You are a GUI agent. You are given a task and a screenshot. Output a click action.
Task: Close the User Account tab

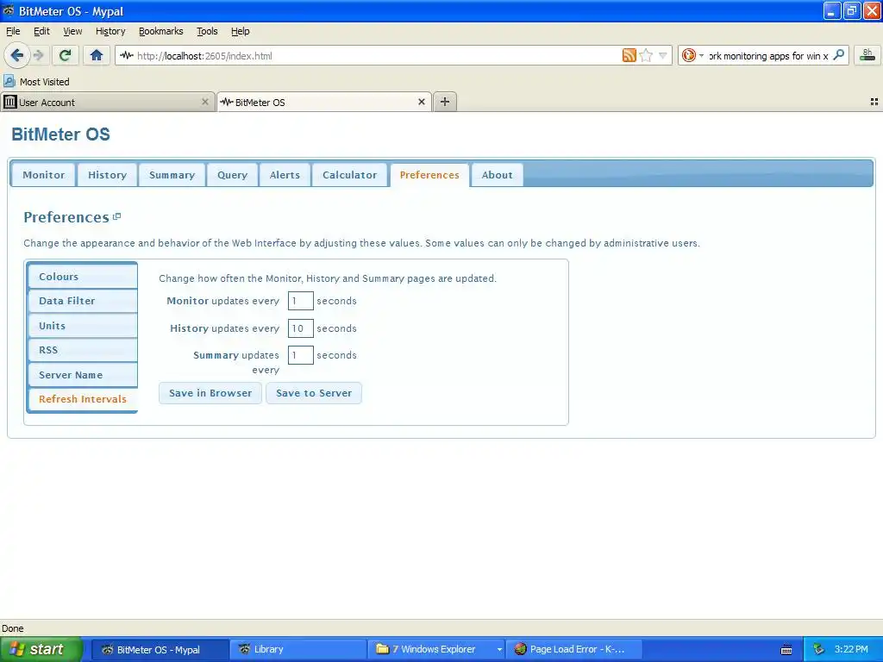(x=205, y=102)
